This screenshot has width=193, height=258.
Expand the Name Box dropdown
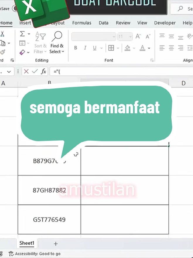click(9, 72)
